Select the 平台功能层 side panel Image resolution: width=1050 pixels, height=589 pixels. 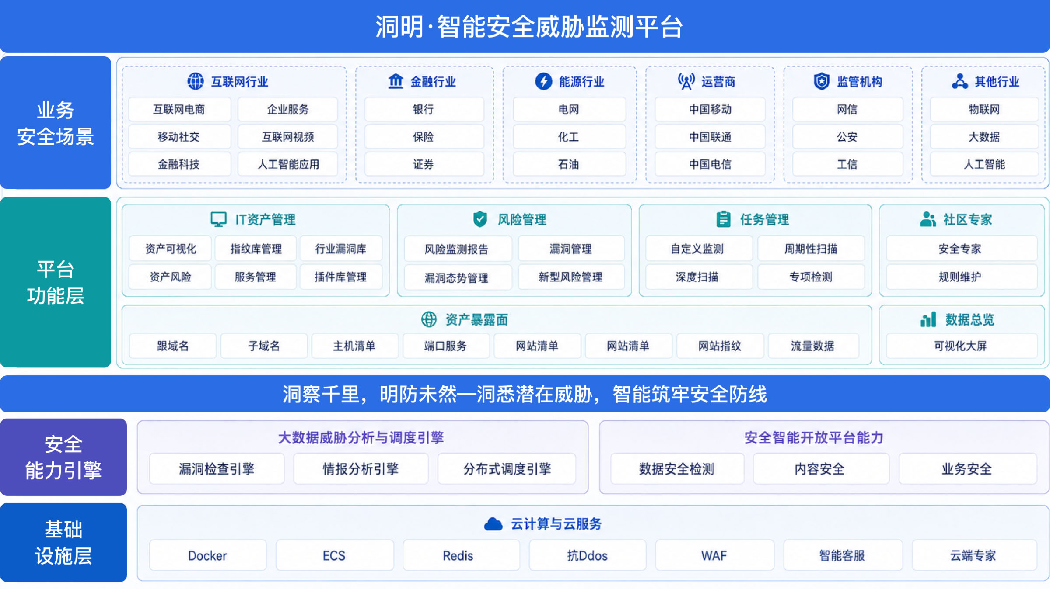tap(56, 282)
